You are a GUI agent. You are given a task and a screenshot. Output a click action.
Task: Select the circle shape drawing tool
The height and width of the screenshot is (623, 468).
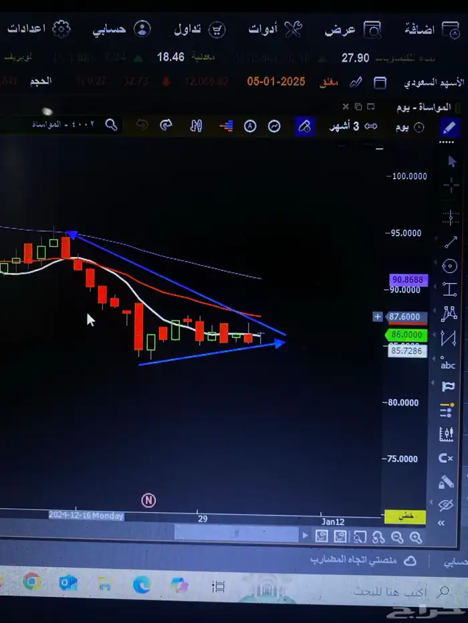coord(450,266)
